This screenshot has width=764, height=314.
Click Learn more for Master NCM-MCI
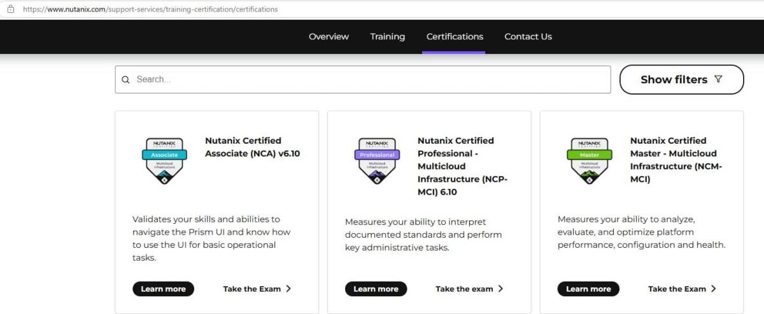tap(588, 289)
